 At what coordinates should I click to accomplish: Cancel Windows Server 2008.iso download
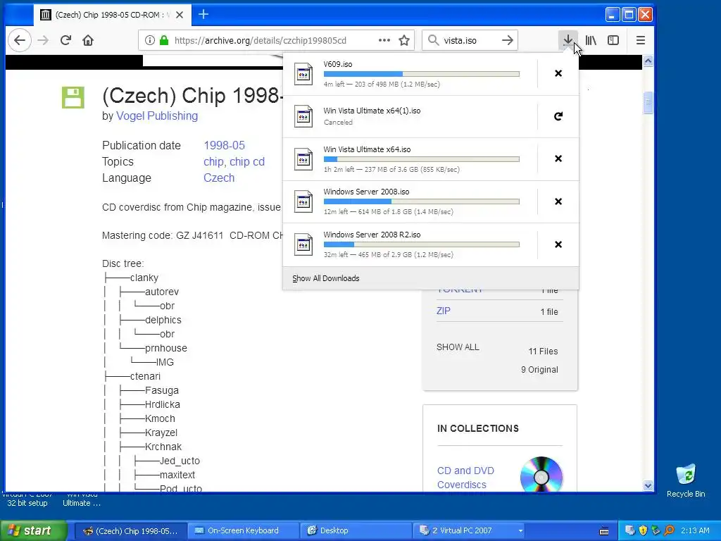pos(558,201)
